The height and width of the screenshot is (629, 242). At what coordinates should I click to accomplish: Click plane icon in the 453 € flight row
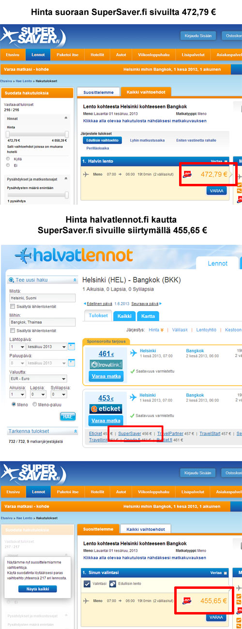(x=133, y=396)
